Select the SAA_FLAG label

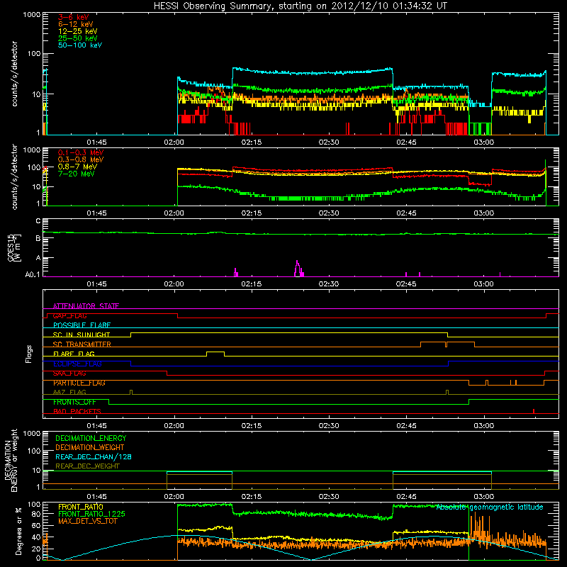69,374
